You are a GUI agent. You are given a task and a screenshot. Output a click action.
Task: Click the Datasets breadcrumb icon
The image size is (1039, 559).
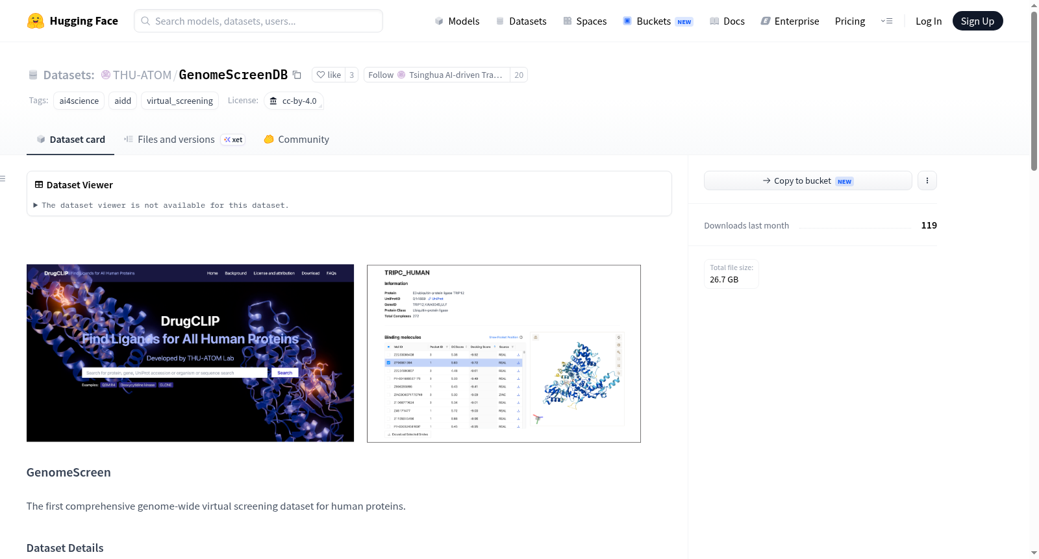click(33, 75)
